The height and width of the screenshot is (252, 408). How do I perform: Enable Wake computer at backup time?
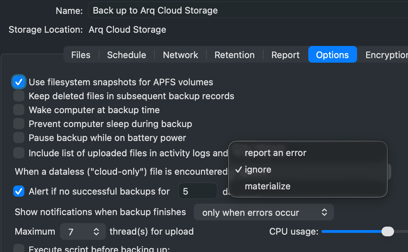coord(19,110)
